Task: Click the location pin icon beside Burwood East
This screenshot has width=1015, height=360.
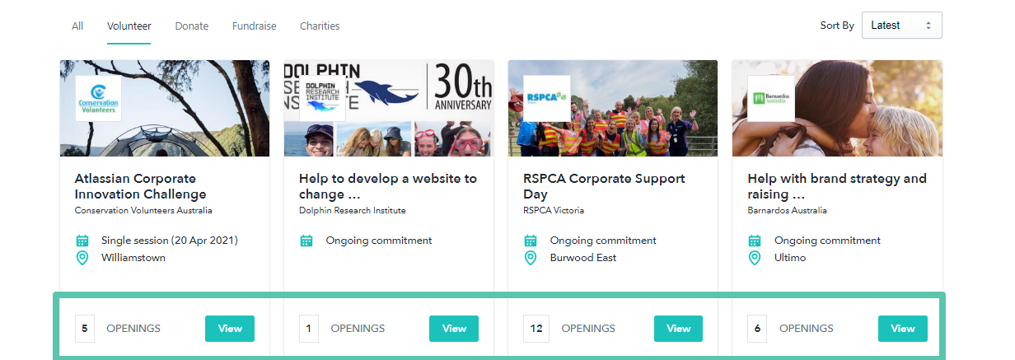Action: click(x=531, y=258)
